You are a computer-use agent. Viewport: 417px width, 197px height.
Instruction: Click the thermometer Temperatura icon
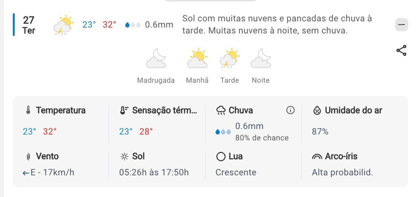[x=28, y=111]
